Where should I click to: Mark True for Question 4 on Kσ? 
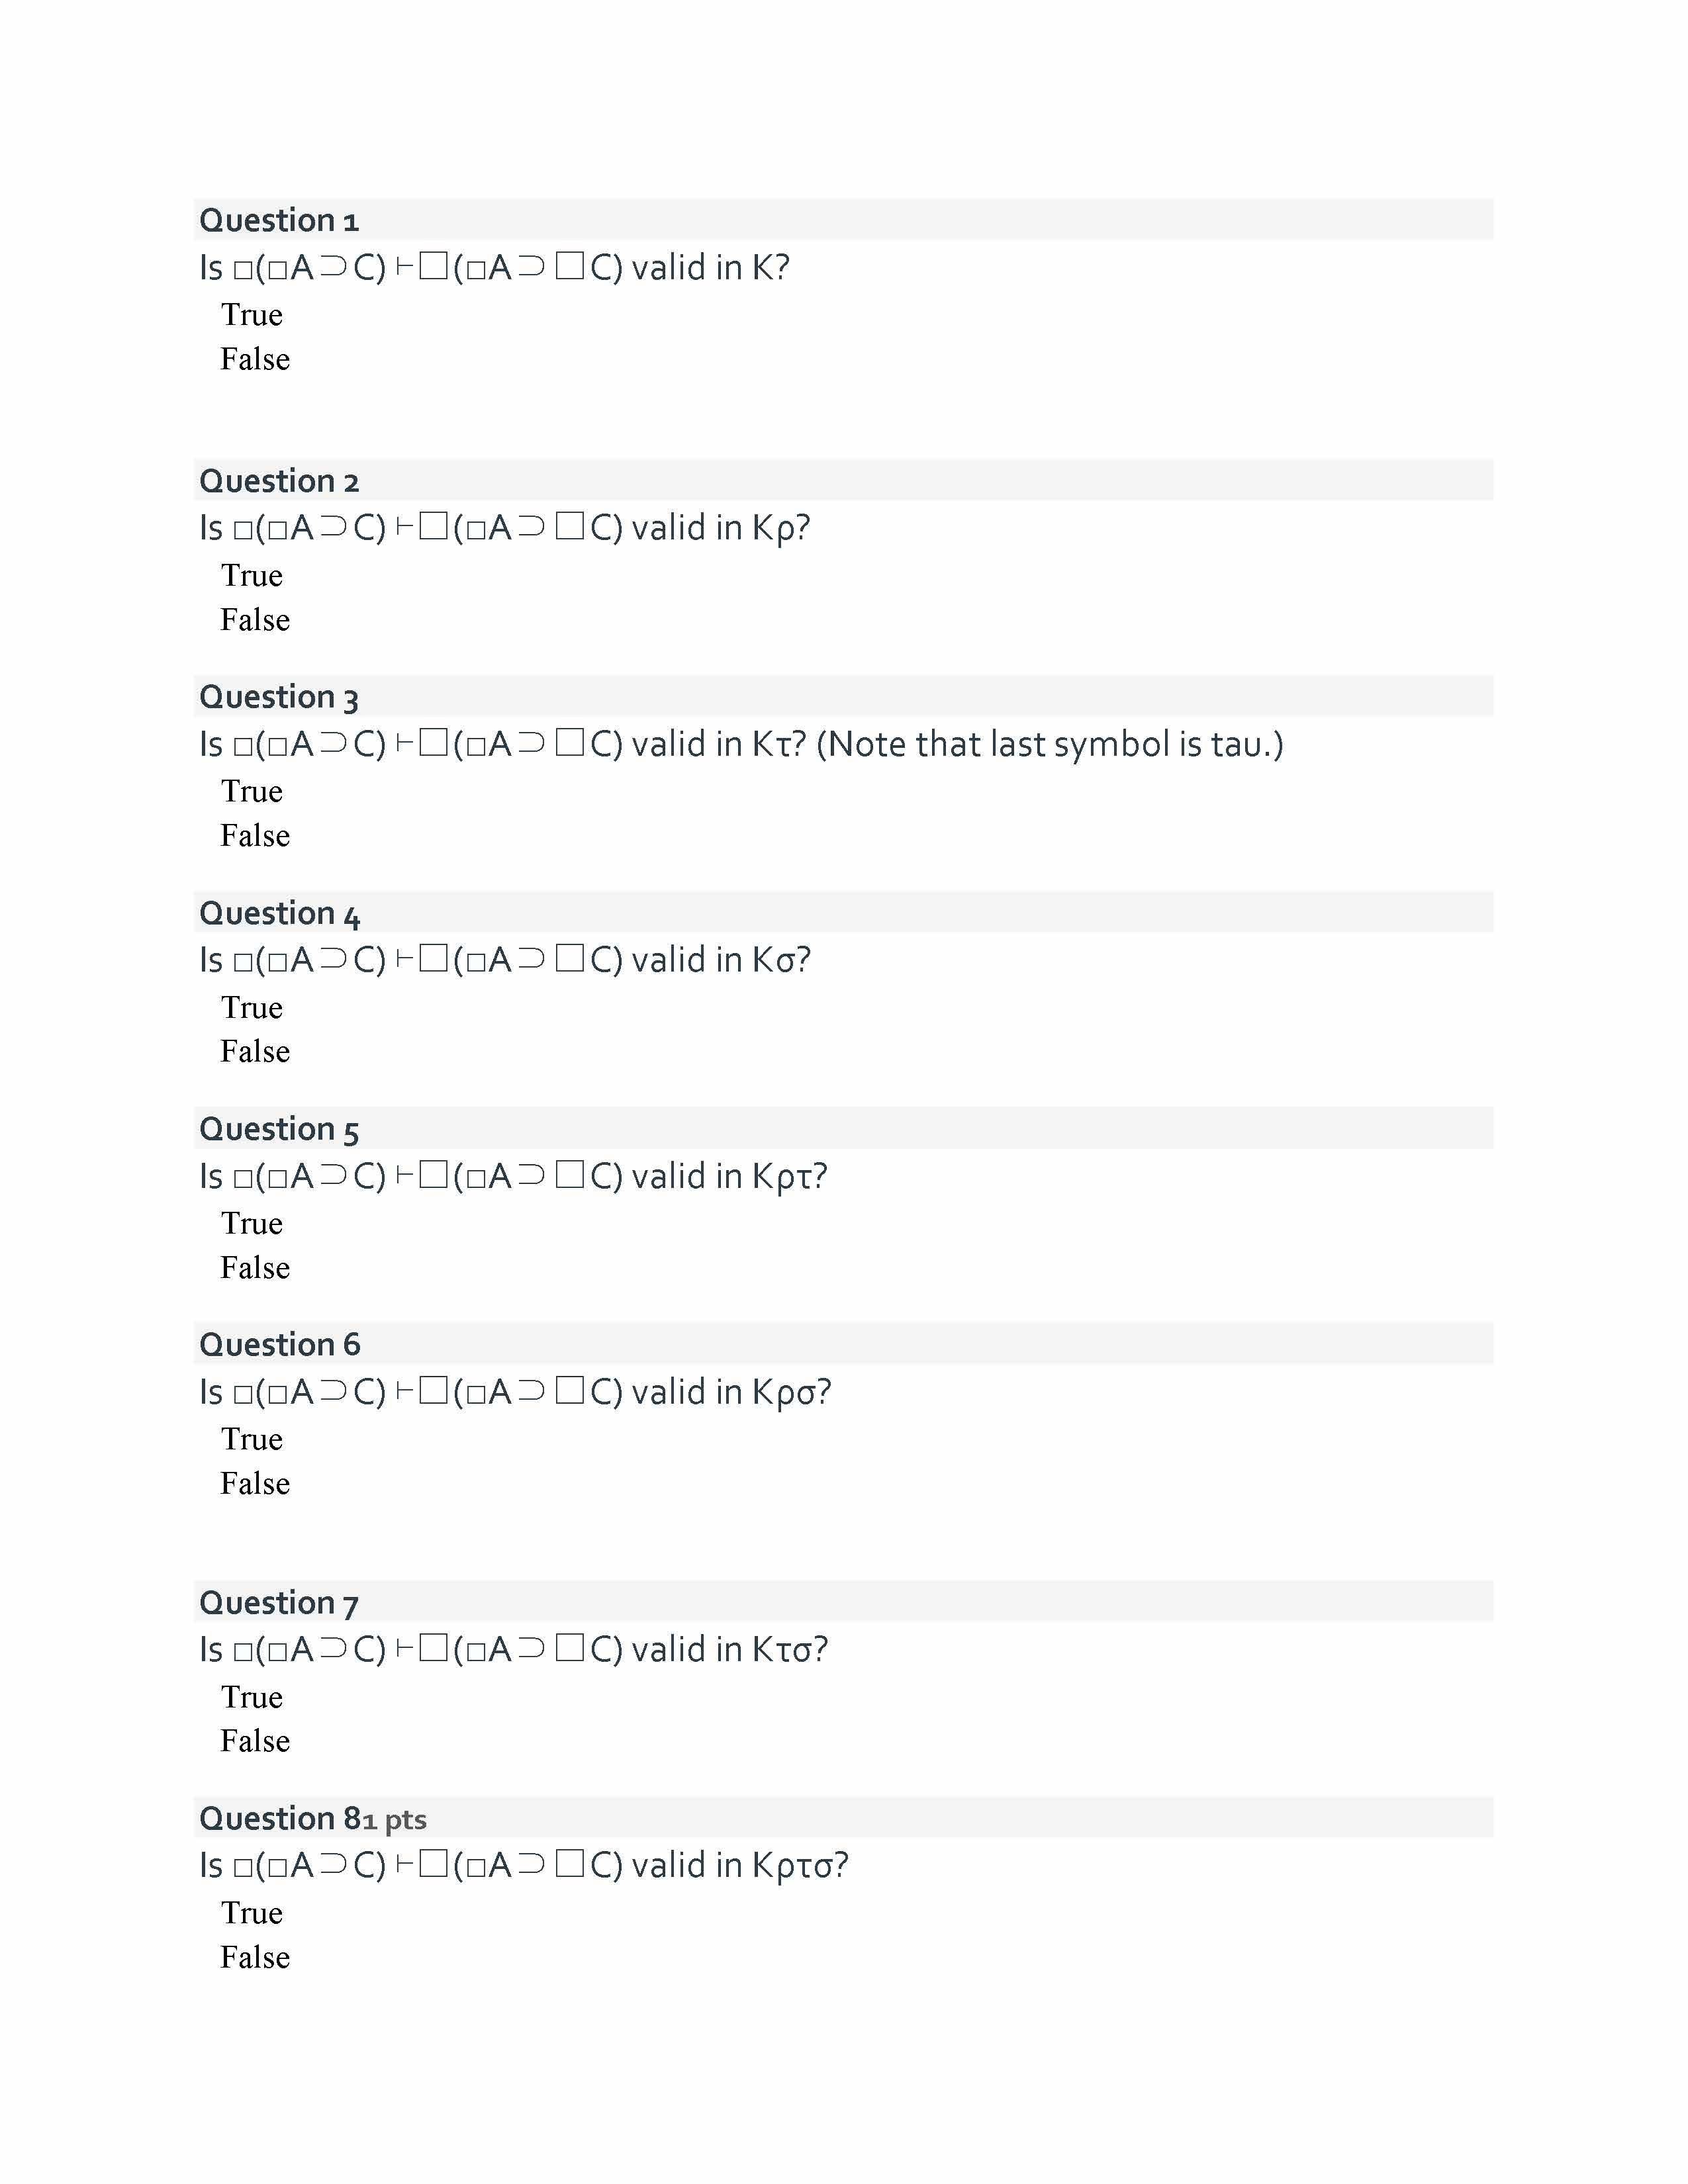point(251,1008)
